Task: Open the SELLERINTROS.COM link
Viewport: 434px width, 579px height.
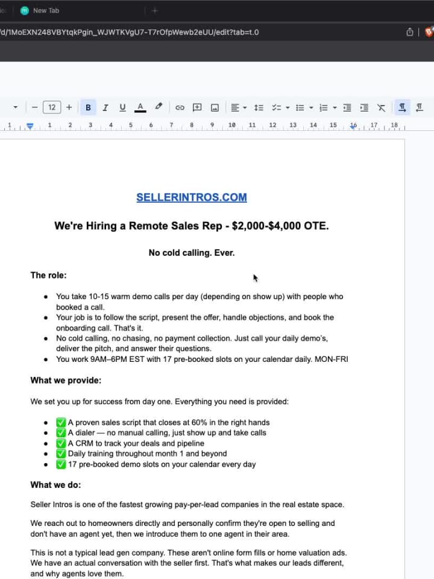Action: coord(192,197)
